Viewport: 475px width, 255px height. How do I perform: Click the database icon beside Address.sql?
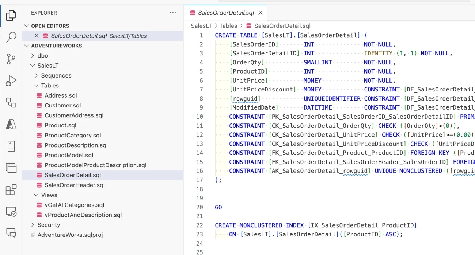click(39, 95)
